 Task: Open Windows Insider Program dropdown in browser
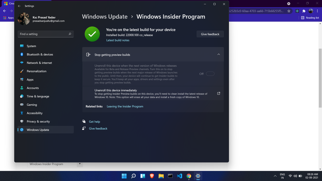point(55,164)
